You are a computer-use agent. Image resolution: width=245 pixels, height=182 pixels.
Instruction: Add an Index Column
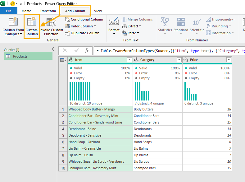(81, 26)
